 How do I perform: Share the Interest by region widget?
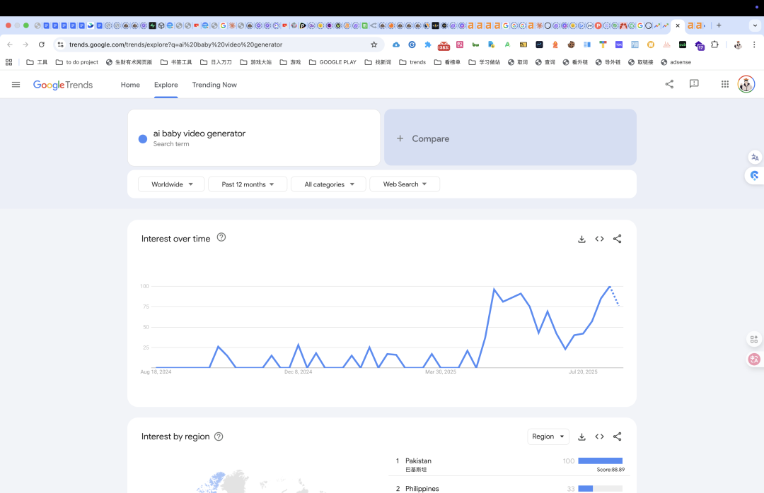[618, 436]
